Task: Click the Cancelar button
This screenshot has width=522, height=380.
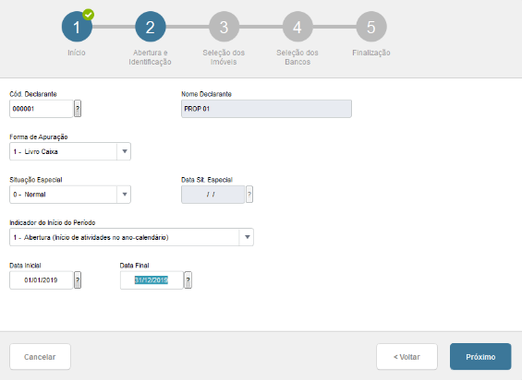Action: coord(40,357)
